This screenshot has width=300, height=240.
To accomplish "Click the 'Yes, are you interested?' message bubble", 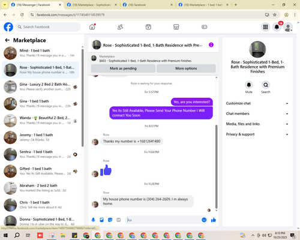I will (x=192, y=102).
